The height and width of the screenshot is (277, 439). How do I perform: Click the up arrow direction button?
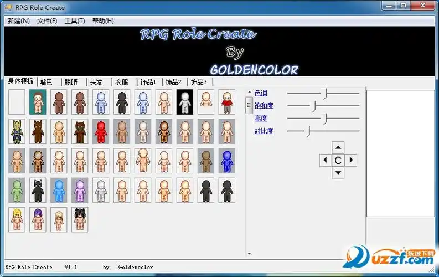pyautogui.click(x=338, y=147)
